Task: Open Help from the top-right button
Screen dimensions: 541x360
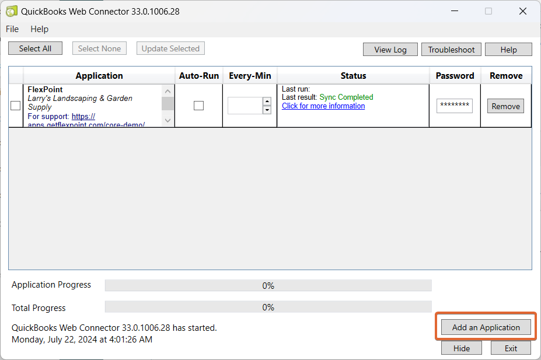Action: coord(508,49)
